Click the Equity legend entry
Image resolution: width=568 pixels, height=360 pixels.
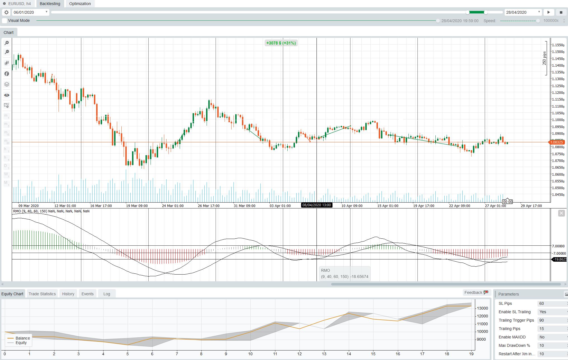pos(17,343)
